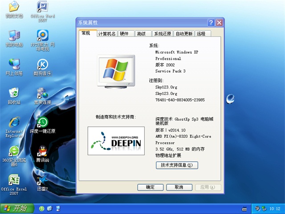Click the 取消 button in the dialog
This screenshot has width=285, height=214.
[179, 187]
